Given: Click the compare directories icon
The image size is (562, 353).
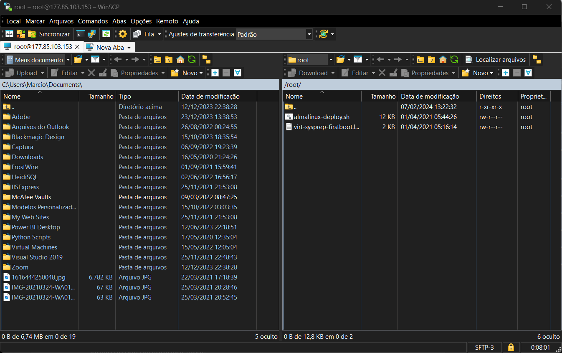Looking at the screenshot, I should point(9,34).
